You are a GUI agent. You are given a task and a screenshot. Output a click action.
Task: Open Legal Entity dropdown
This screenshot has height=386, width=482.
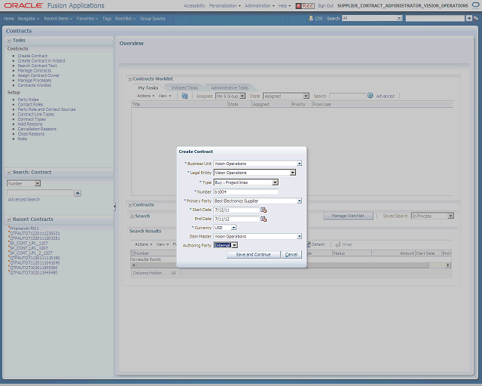coord(293,173)
